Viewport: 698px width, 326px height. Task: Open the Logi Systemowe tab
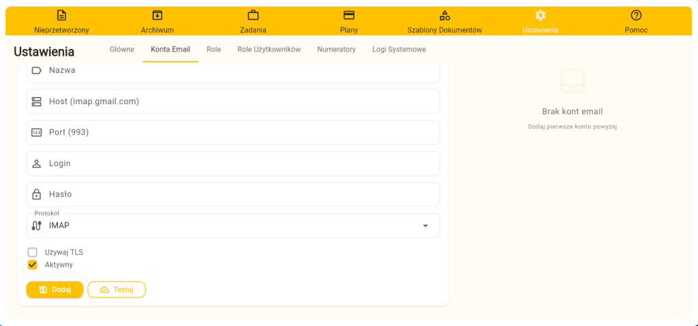(399, 50)
